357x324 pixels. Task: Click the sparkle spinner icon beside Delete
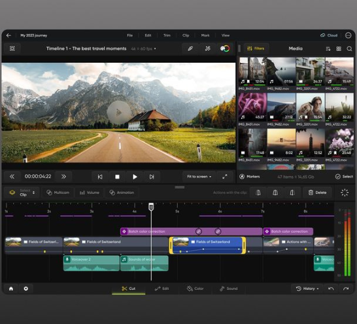[x=345, y=192]
